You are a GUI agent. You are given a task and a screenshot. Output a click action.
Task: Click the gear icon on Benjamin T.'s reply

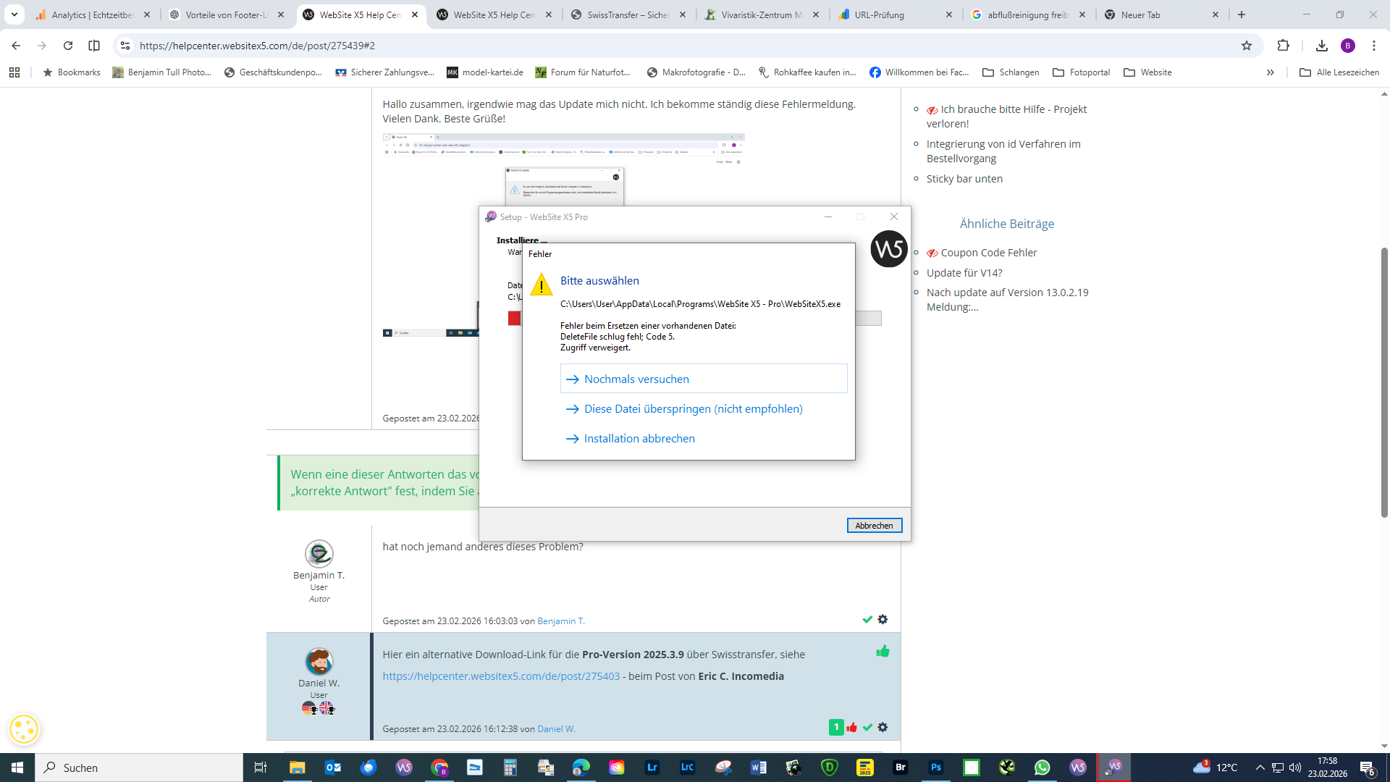click(x=883, y=620)
